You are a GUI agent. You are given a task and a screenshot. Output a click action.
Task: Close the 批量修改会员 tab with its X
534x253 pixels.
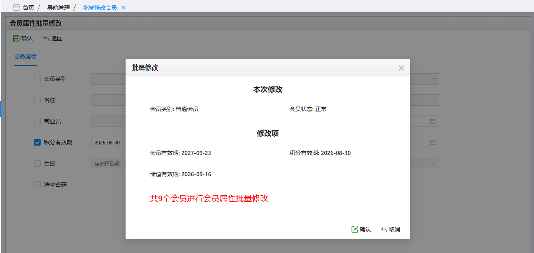tap(124, 8)
